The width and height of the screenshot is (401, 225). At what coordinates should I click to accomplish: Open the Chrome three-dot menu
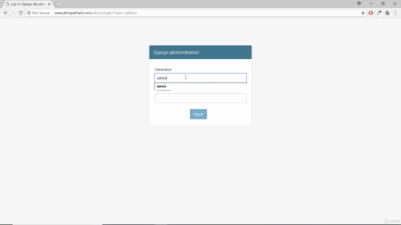tap(395, 13)
